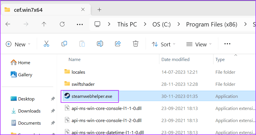Close the cef.win7x64 tab
The width and height of the screenshot is (256, 135).
coord(83,9)
